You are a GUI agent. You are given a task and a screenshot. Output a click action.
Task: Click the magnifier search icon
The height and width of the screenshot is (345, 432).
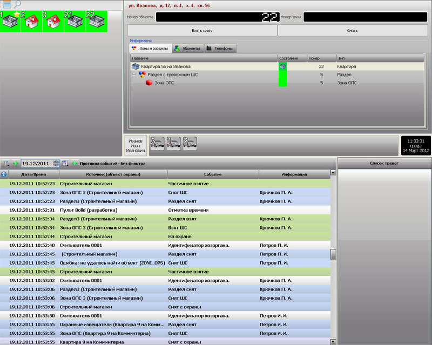[x=17, y=5]
